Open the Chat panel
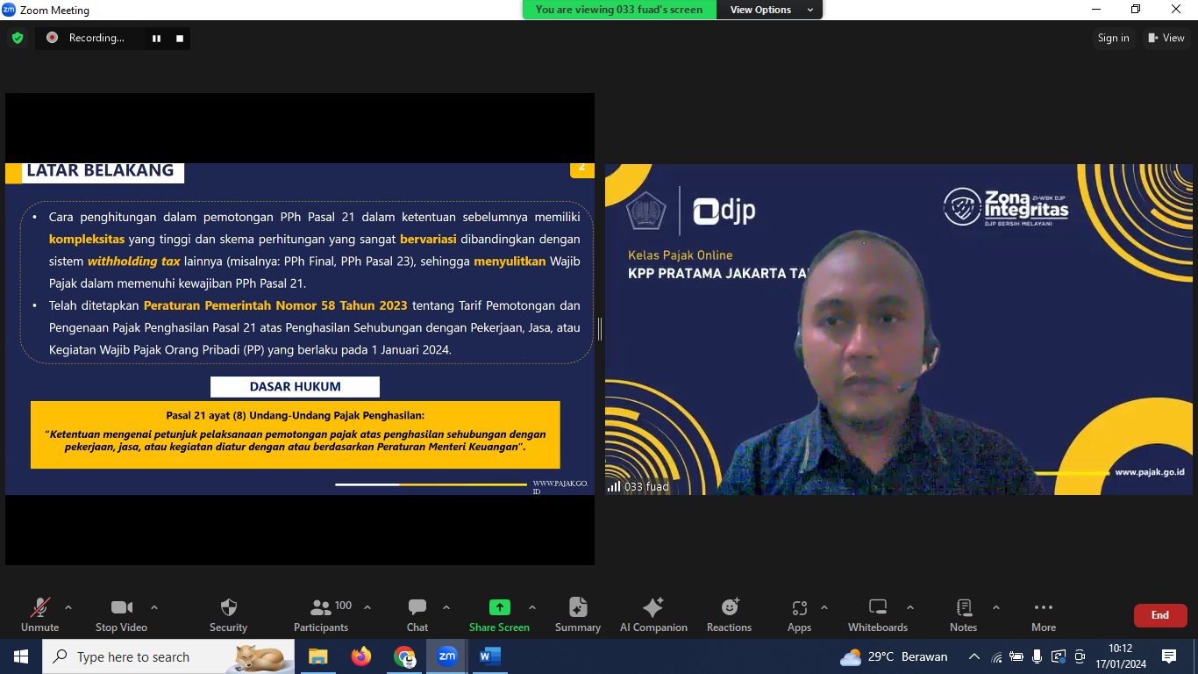Screen dimensions: 1198x674 click(417, 614)
